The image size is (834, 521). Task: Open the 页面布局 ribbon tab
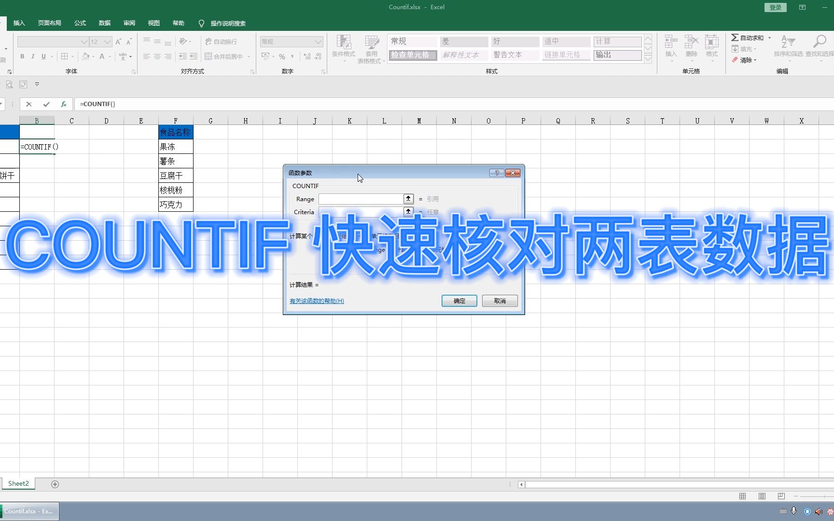50,23
